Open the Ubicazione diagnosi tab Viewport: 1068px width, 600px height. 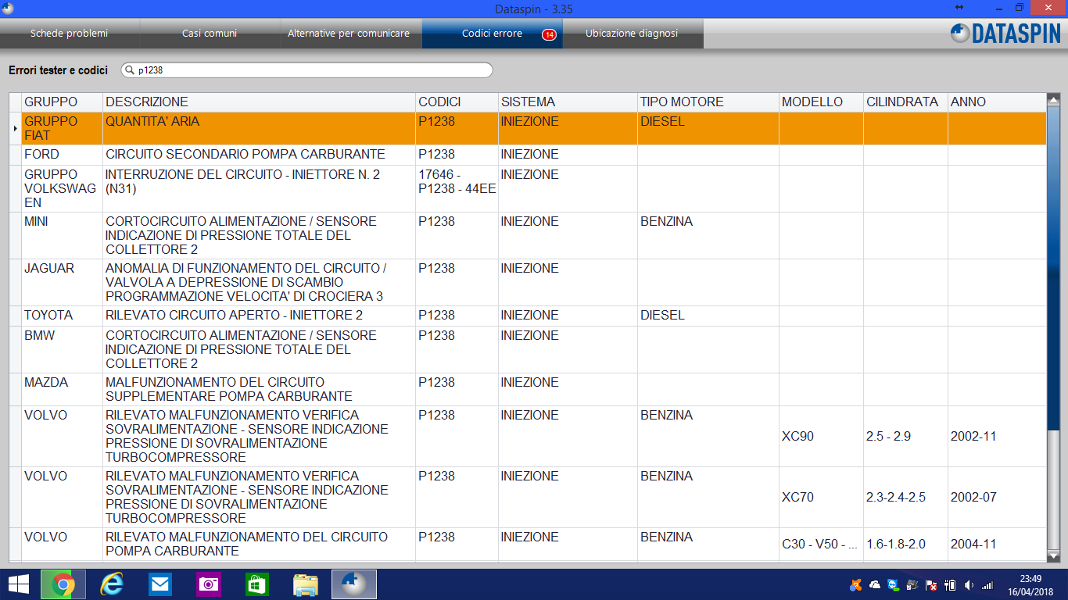tap(632, 34)
